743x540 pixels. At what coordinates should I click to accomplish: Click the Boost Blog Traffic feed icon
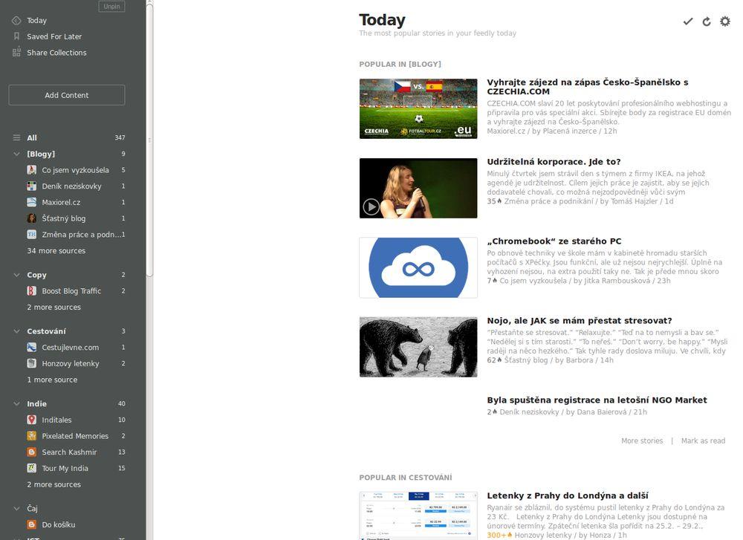tap(32, 291)
